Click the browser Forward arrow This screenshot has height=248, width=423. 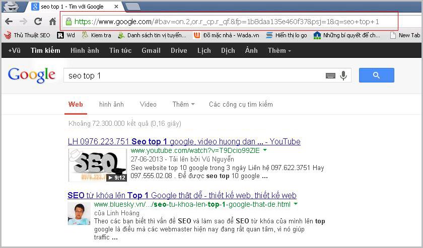tap(24, 22)
